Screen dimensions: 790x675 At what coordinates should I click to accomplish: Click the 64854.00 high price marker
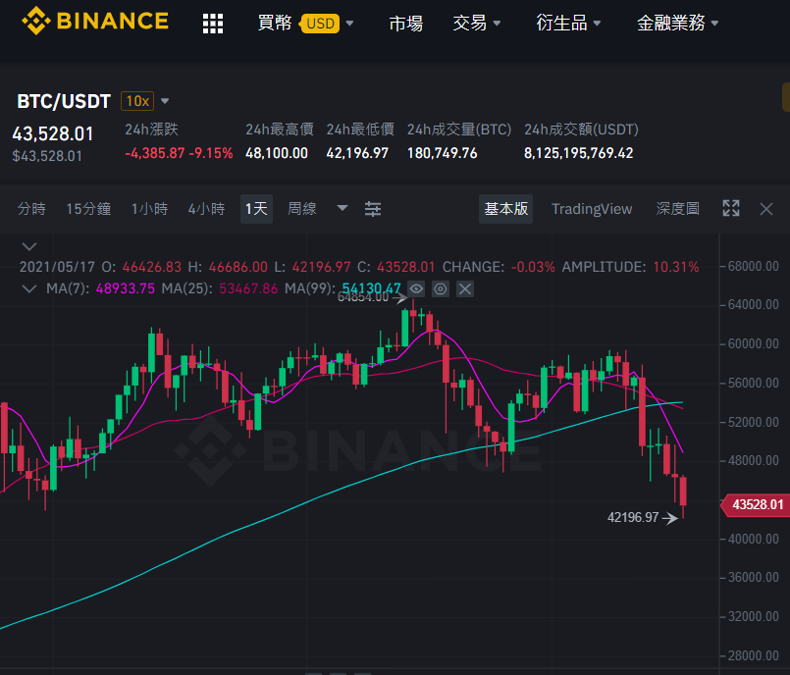click(x=363, y=297)
